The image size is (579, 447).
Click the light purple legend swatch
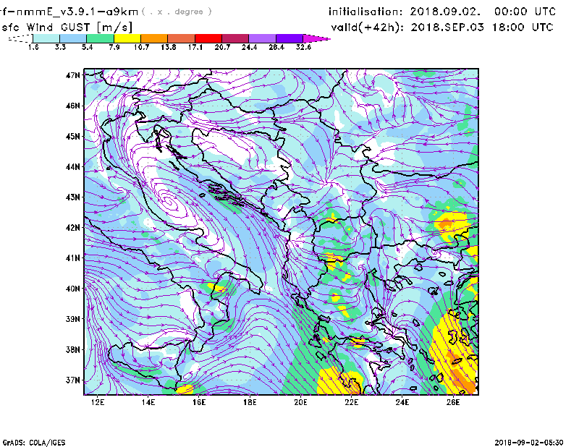[262, 38]
